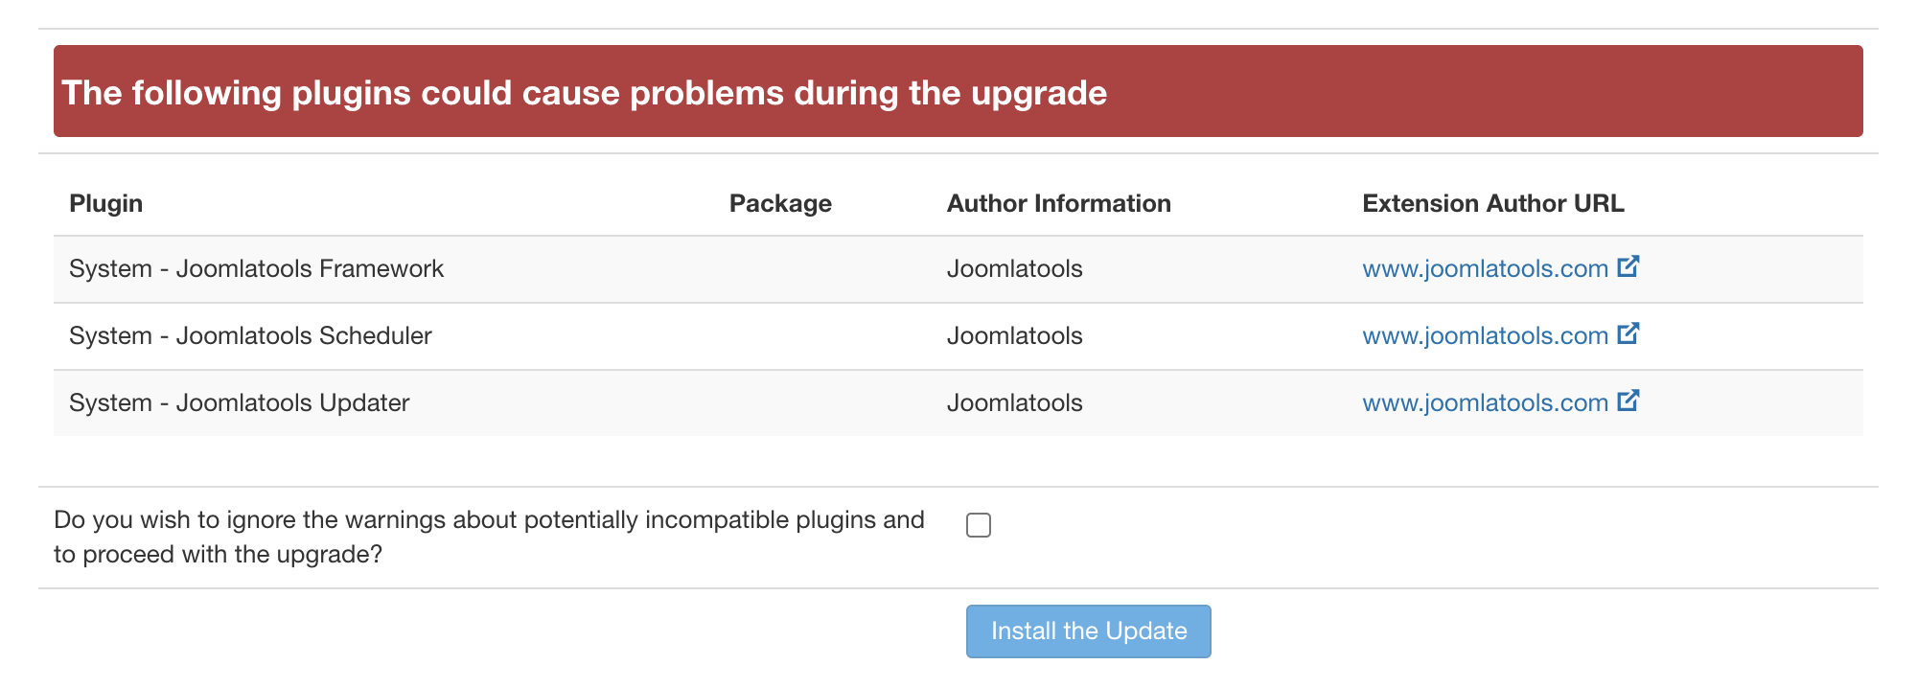Click the Author Information column header

coord(1059,203)
